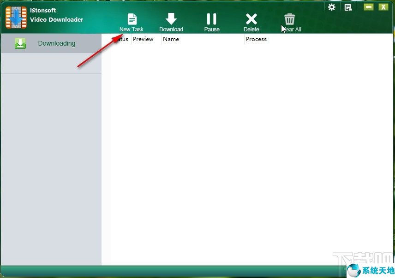Click the Preview column header
This screenshot has height=278, width=395.
(x=143, y=39)
